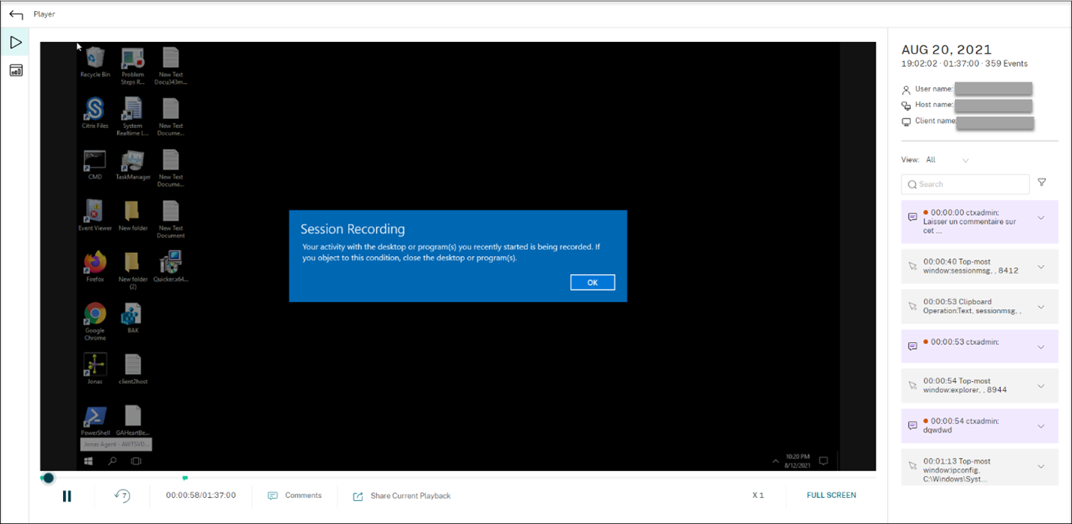
Task: Click the event Search field
Action: pyautogui.click(x=966, y=184)
